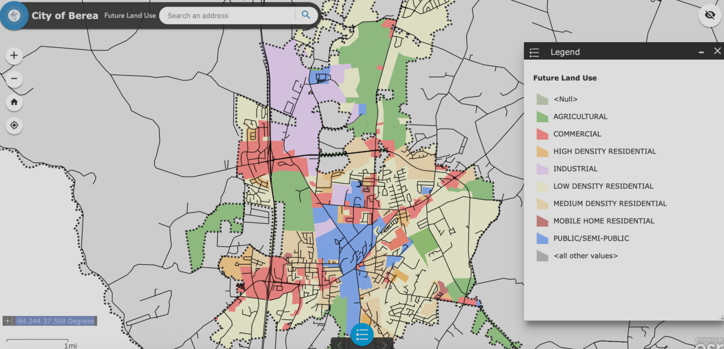Go to the default home extent
724x349 pixels.
[14, 102]
